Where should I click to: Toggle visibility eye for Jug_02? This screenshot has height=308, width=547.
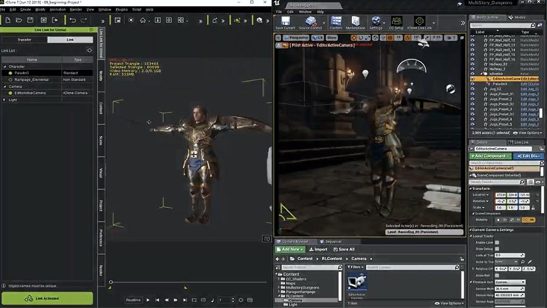[472, 89]
